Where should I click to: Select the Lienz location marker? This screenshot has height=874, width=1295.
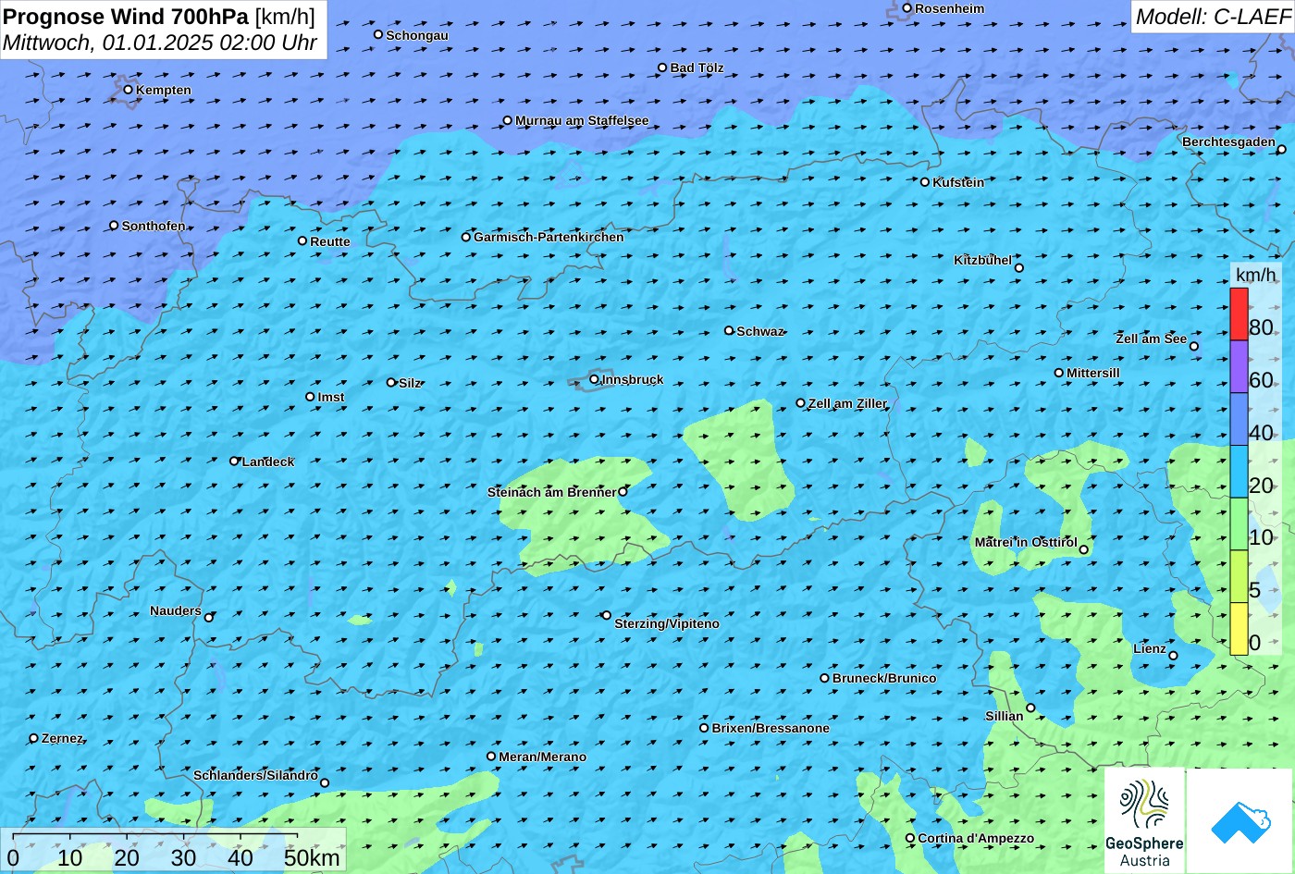1173,656
